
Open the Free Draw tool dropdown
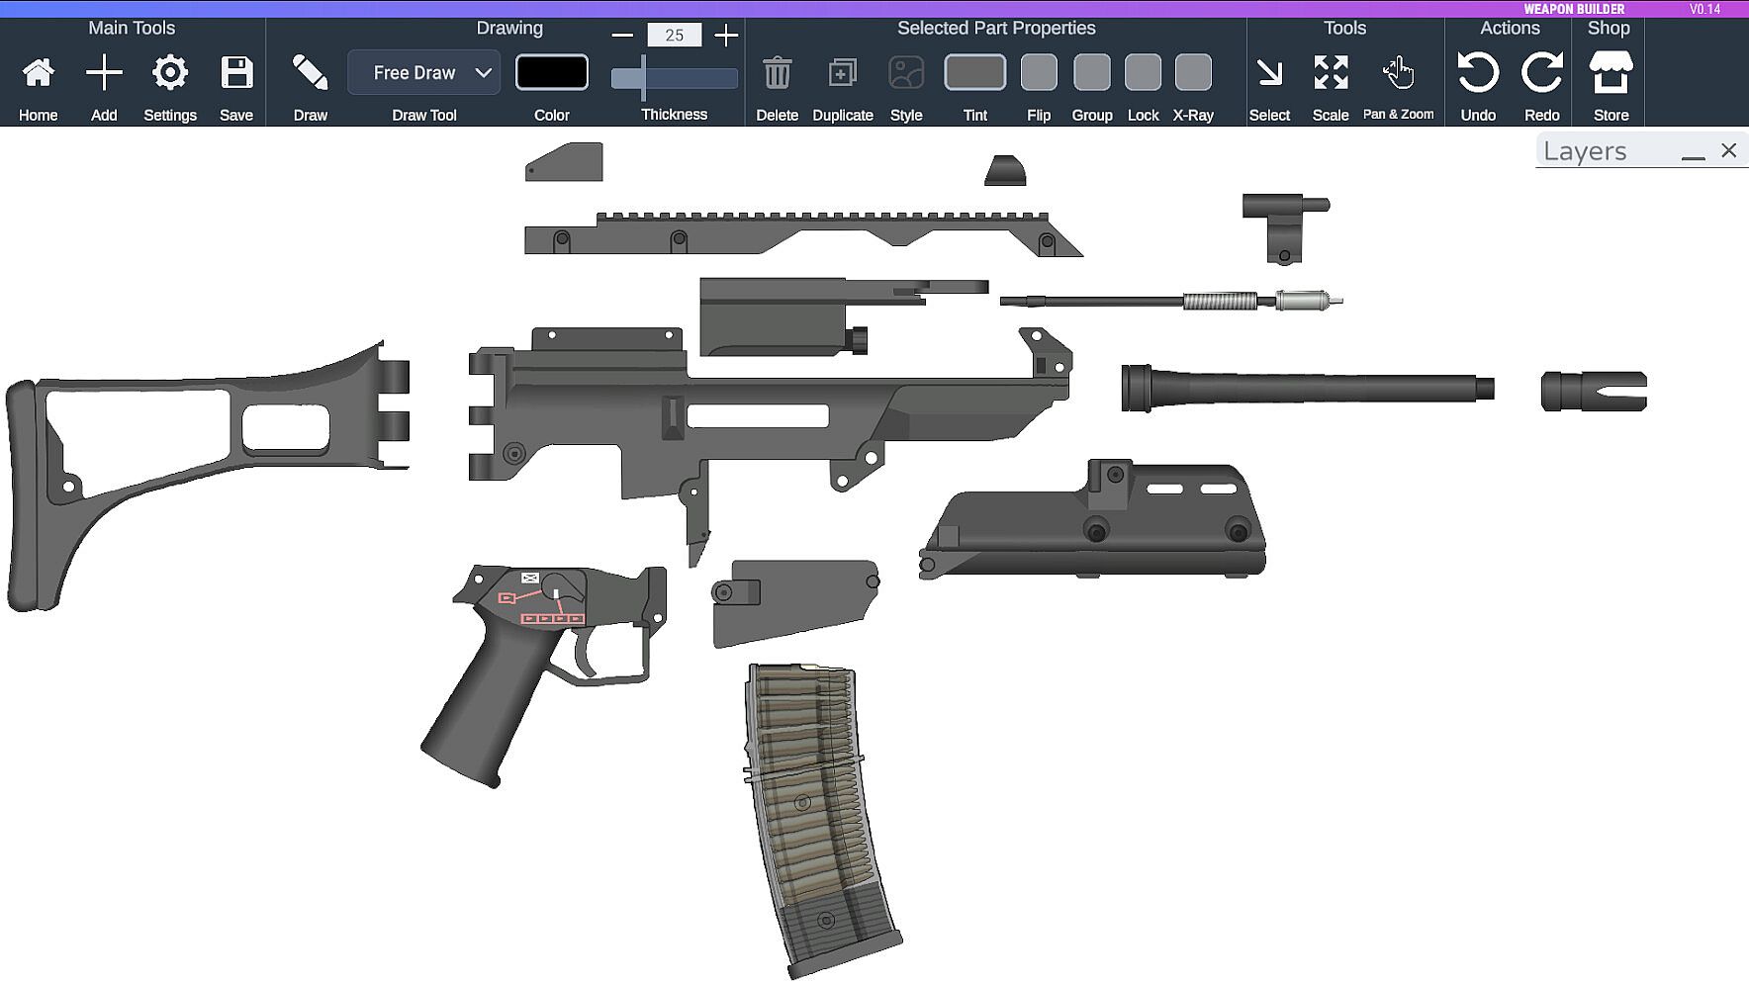click(x=424, y=72)
